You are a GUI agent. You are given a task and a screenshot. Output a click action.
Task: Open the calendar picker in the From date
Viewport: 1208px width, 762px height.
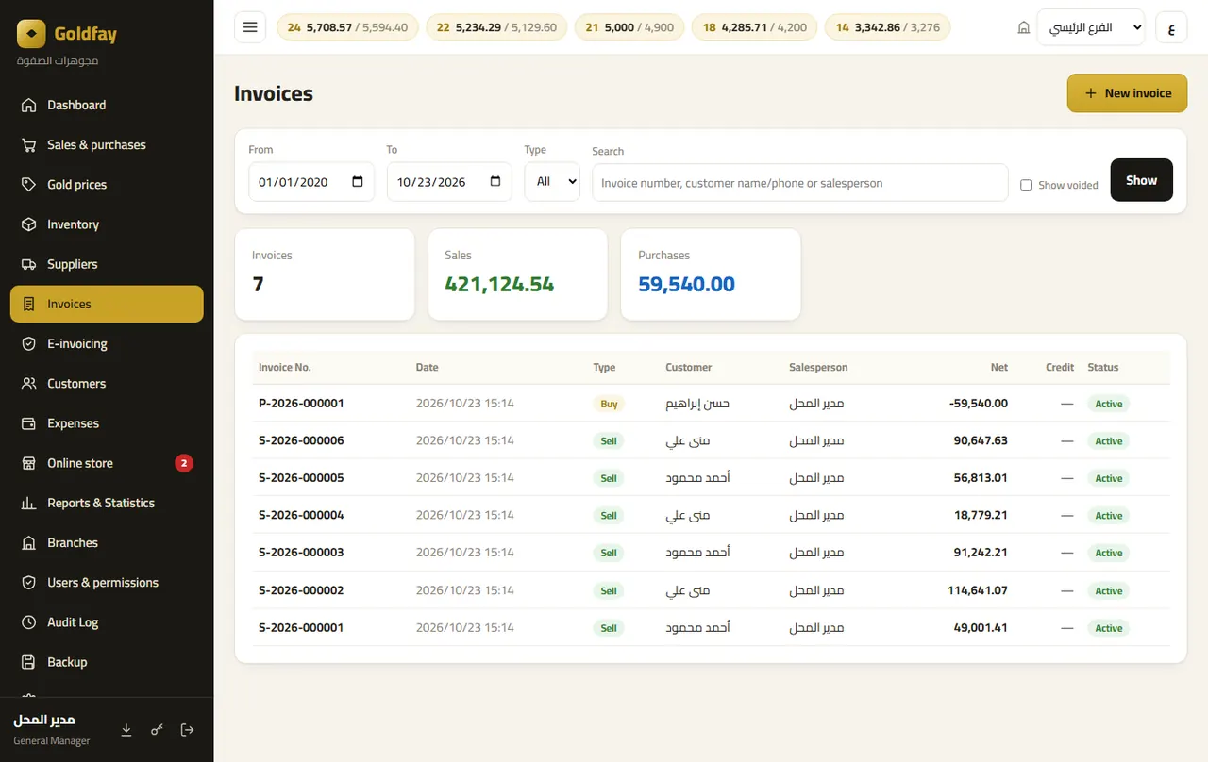(x=358, y=182)
